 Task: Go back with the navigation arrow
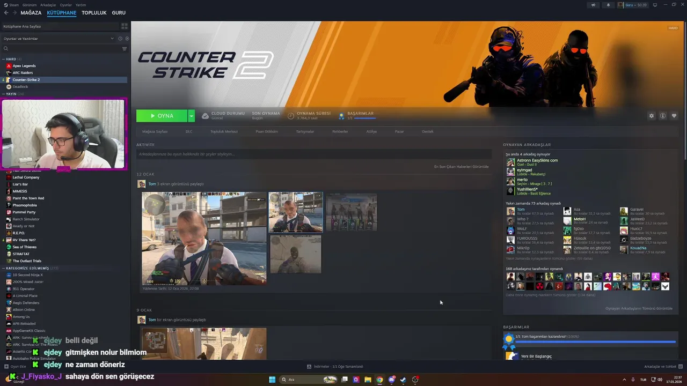point(6,13)
